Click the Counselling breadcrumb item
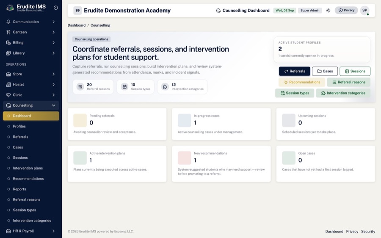The width and height of the screenshot is (381, 238). coord(100,25)
